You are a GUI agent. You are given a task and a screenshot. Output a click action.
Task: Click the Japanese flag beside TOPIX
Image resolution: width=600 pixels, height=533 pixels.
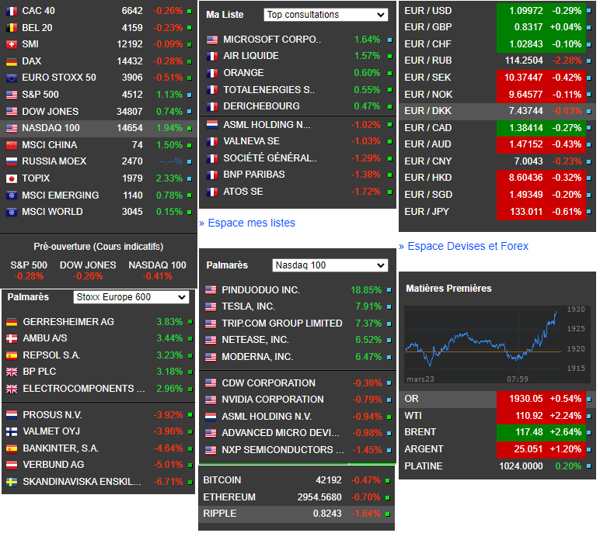click(x=12, y=178)
